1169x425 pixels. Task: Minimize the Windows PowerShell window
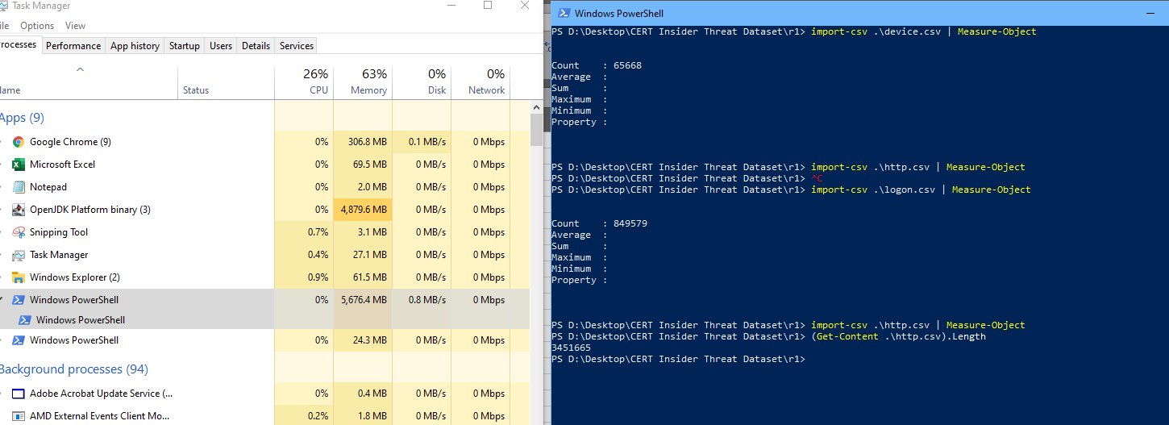point(1149,13)
